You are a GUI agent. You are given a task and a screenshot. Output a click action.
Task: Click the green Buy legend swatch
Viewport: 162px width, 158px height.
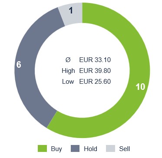[42, 148]
